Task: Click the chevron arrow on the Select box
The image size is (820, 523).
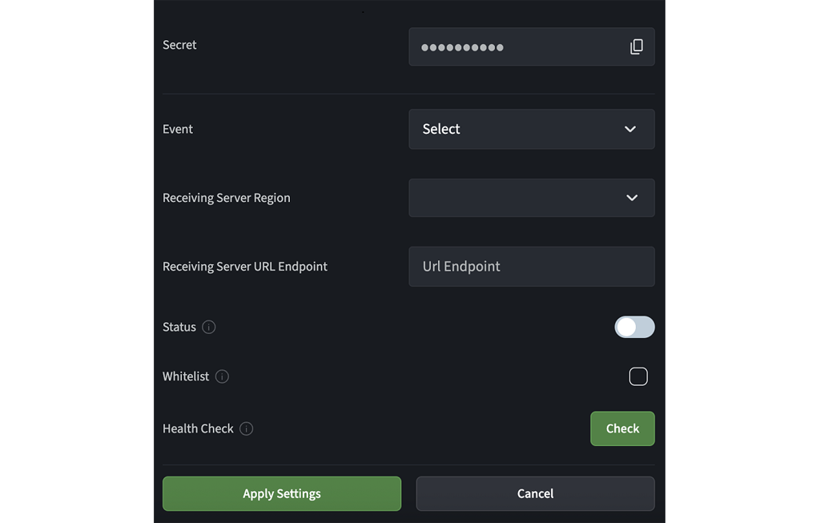Action: tap(630, 129)
